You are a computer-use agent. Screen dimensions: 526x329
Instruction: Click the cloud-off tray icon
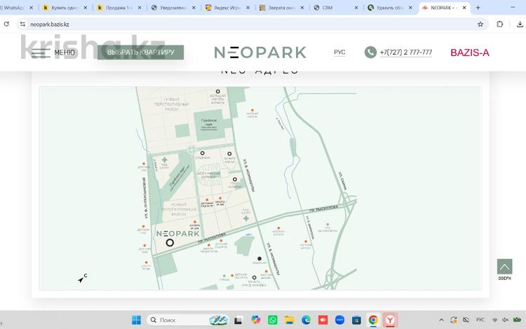point(466,320)
